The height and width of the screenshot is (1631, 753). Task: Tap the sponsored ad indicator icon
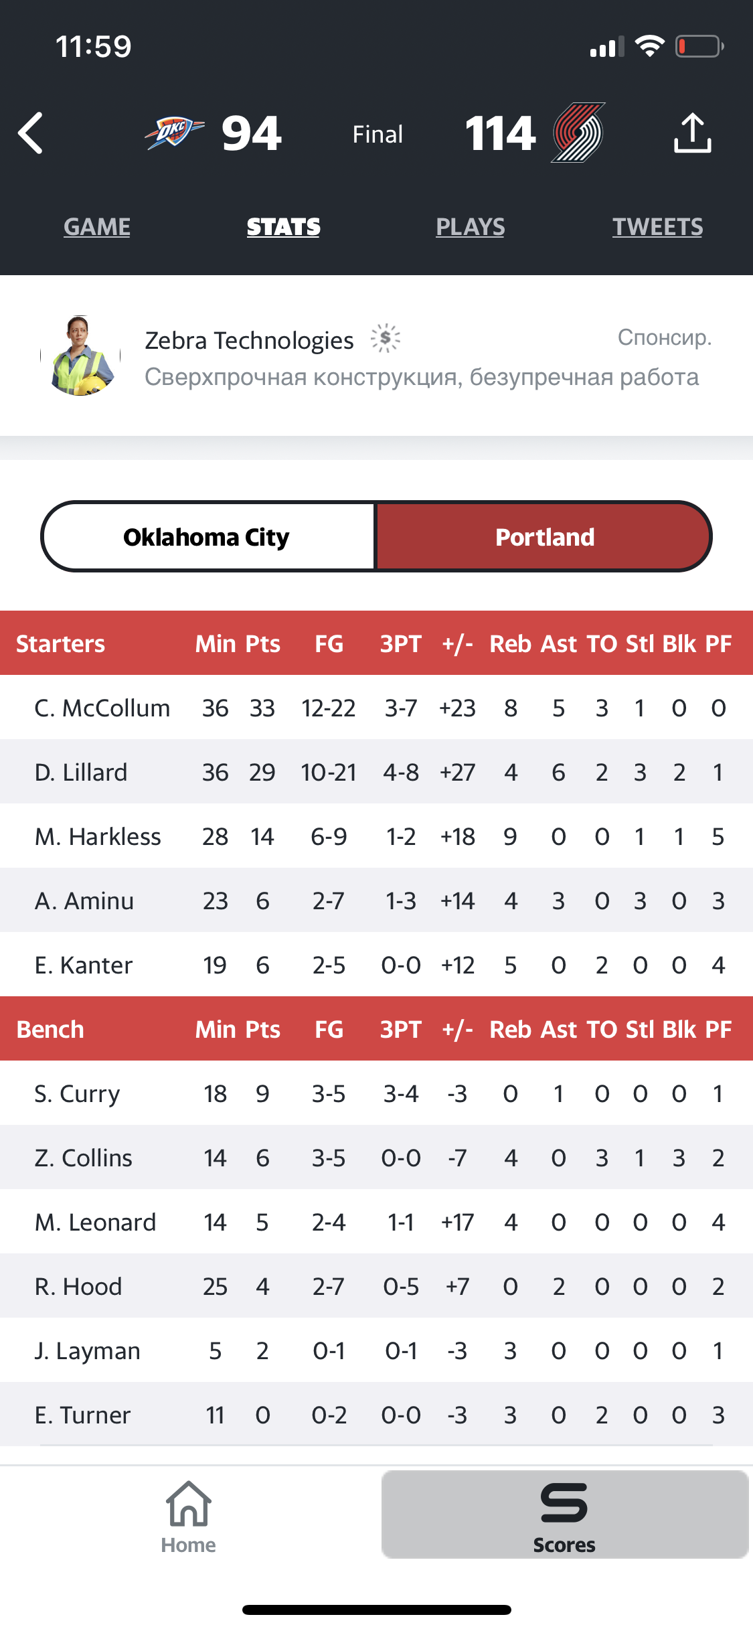click(x=386, y=338)
